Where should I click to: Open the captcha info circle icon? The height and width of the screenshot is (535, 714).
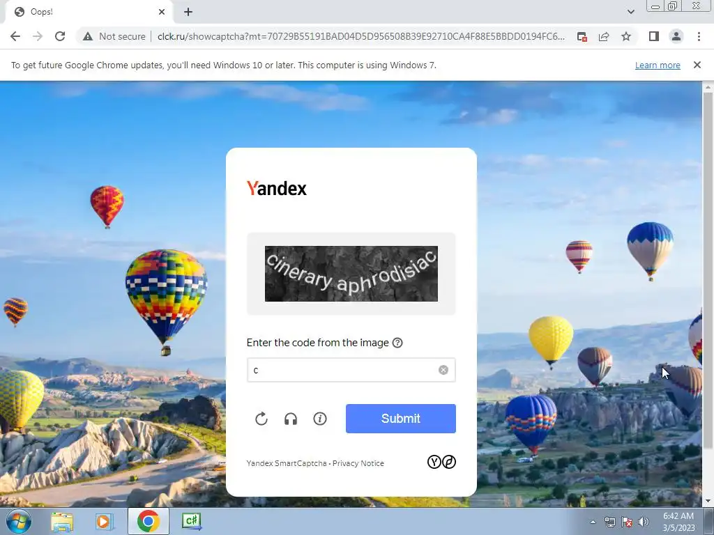tap(320, 419)
